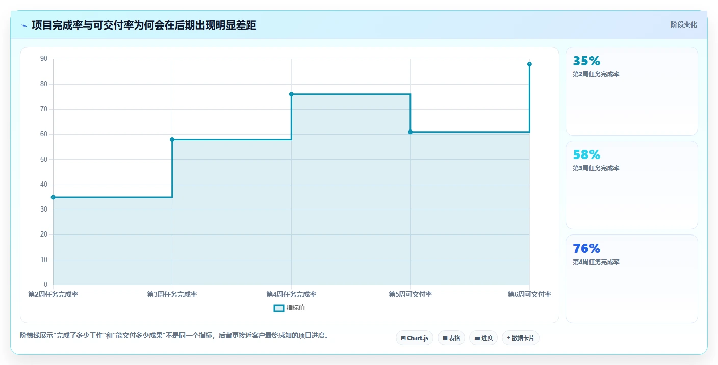Open the 76% stat card
This screenshot has height=365, width=718.
(x=631, y=279)
